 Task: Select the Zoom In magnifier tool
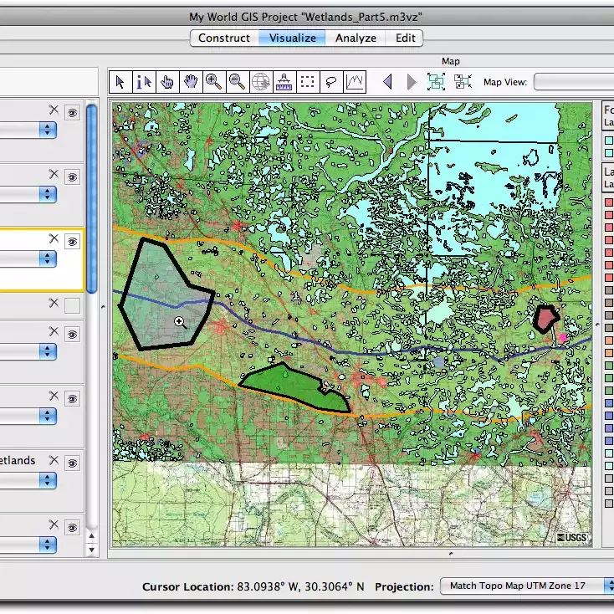point(214,81)
